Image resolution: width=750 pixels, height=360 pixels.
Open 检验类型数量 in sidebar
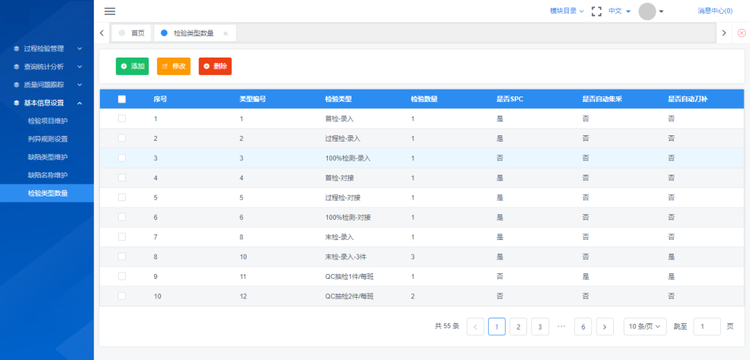tap(47, 194)
